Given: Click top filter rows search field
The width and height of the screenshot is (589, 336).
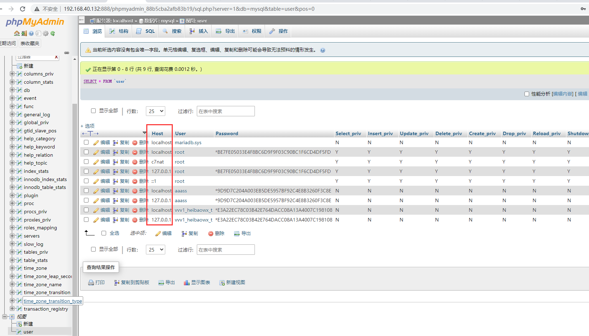Looking at the screenshot, I should (x=226, y=111).
